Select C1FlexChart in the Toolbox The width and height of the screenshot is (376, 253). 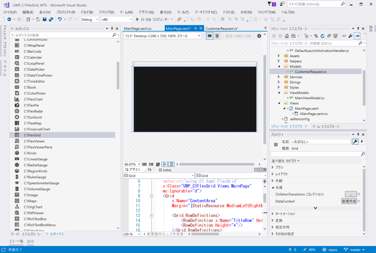click(33, 99)
